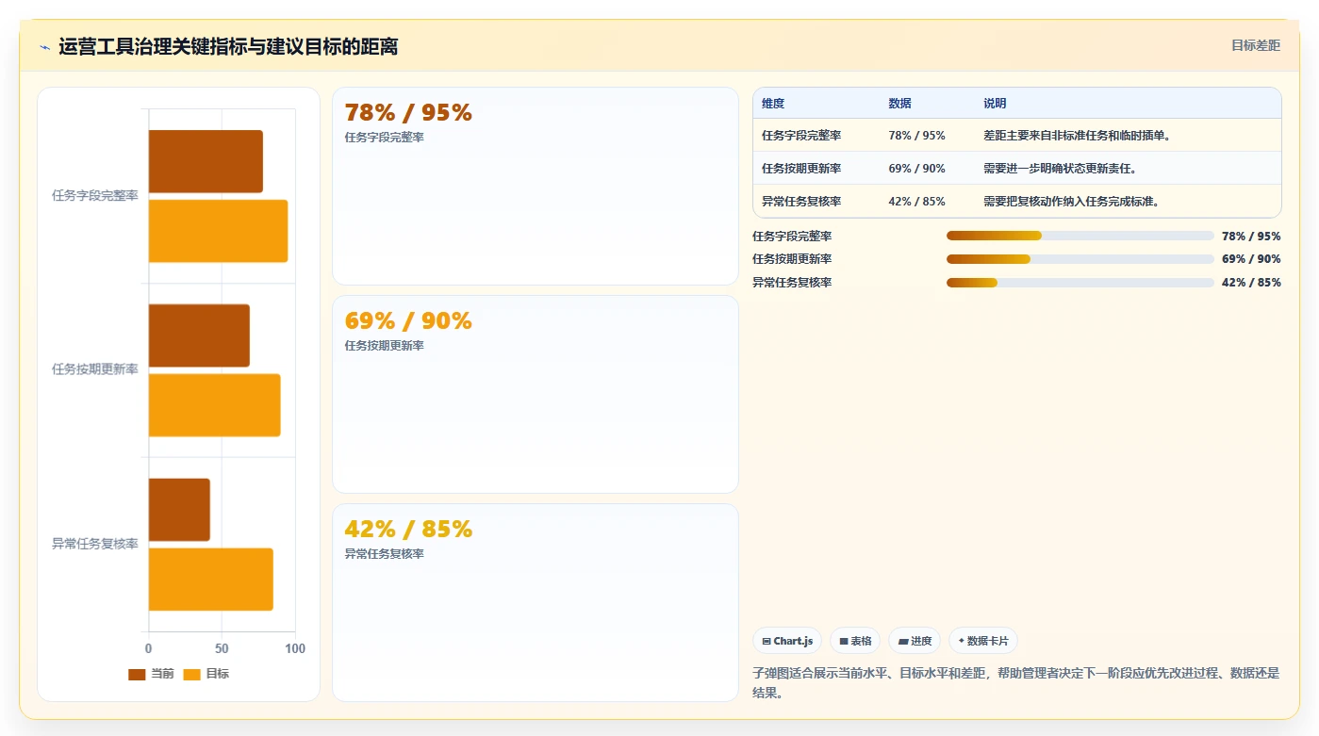Image resolution: width=1319 pixels, height=736 pixels.
Task: Click the 任务字段完整率 progress bar
Action: [x=1080, y=236]
